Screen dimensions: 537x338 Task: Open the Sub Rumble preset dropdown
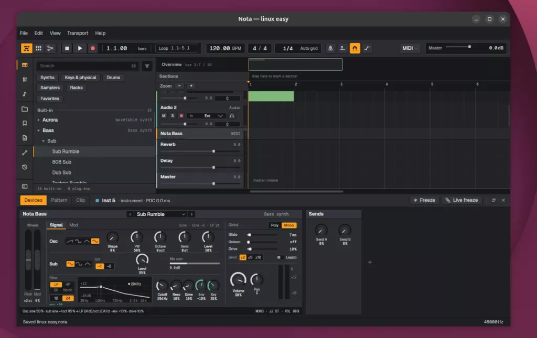click(160, 214)
